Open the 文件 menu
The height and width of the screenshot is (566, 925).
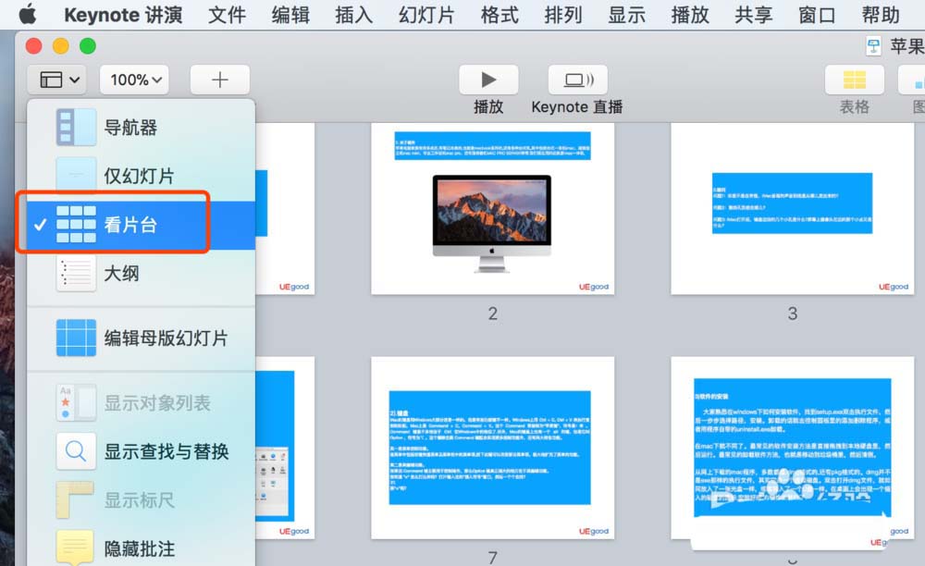click(228, 15)
